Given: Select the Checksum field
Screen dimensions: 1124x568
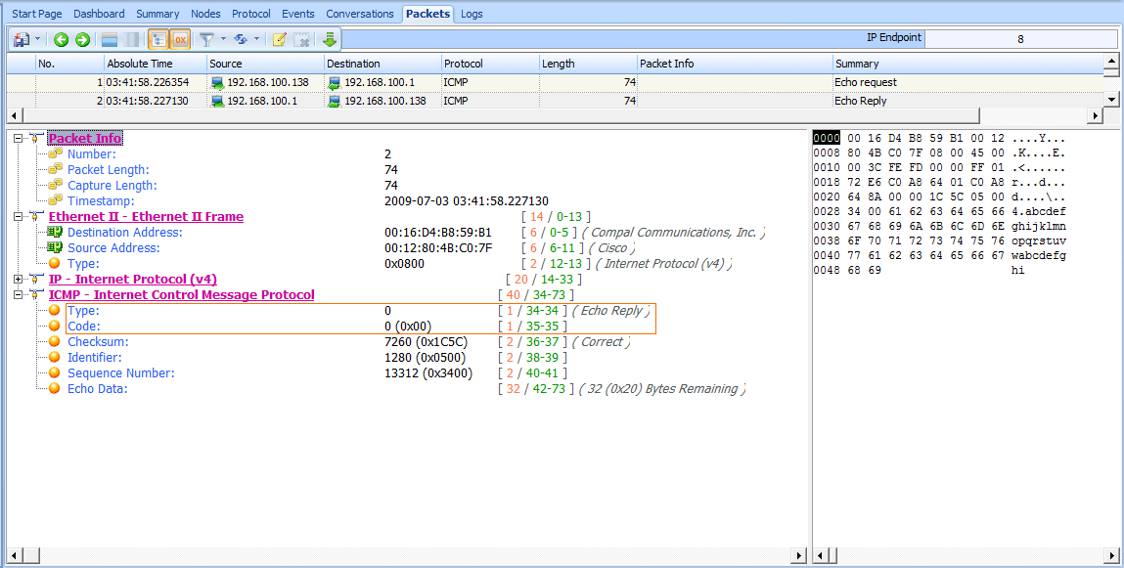Looking at the screenshot, I should pyautogui.click(x=98, y=342).
